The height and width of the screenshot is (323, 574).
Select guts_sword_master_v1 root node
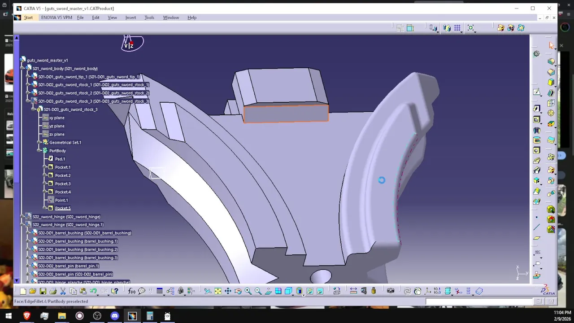[48, 60]
